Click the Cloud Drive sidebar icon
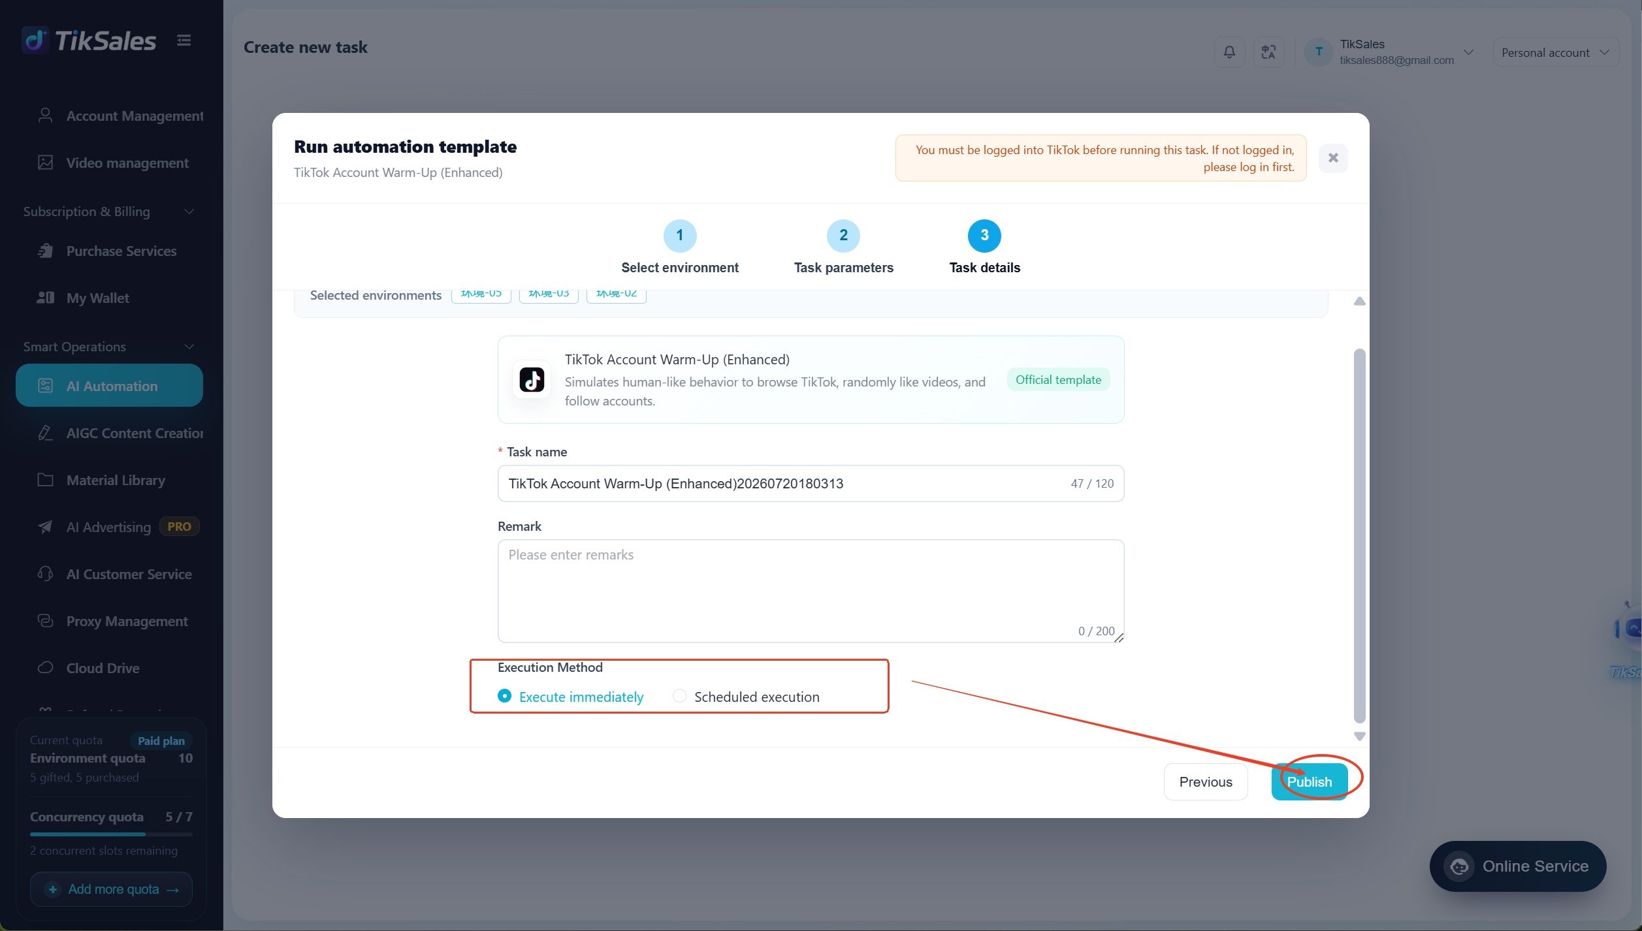Image resolution: width=1642 pixels, height=931 pixels. 46,668
